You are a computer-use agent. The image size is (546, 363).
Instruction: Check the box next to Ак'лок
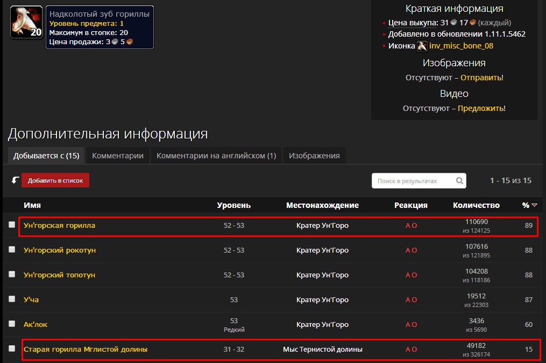pos(12,324)
